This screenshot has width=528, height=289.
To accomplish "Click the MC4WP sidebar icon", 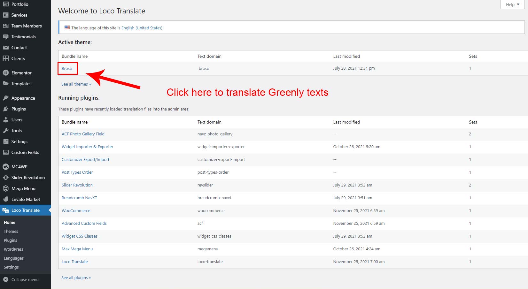I will click(x=6, y=167).
